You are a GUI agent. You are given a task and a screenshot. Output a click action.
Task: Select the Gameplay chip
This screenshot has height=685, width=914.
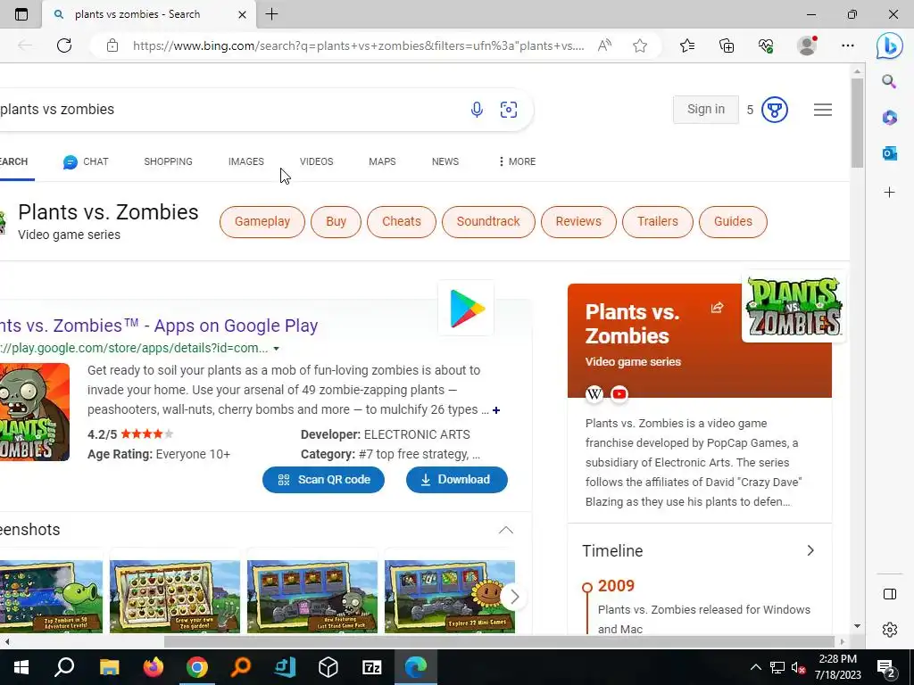(262, 222)
